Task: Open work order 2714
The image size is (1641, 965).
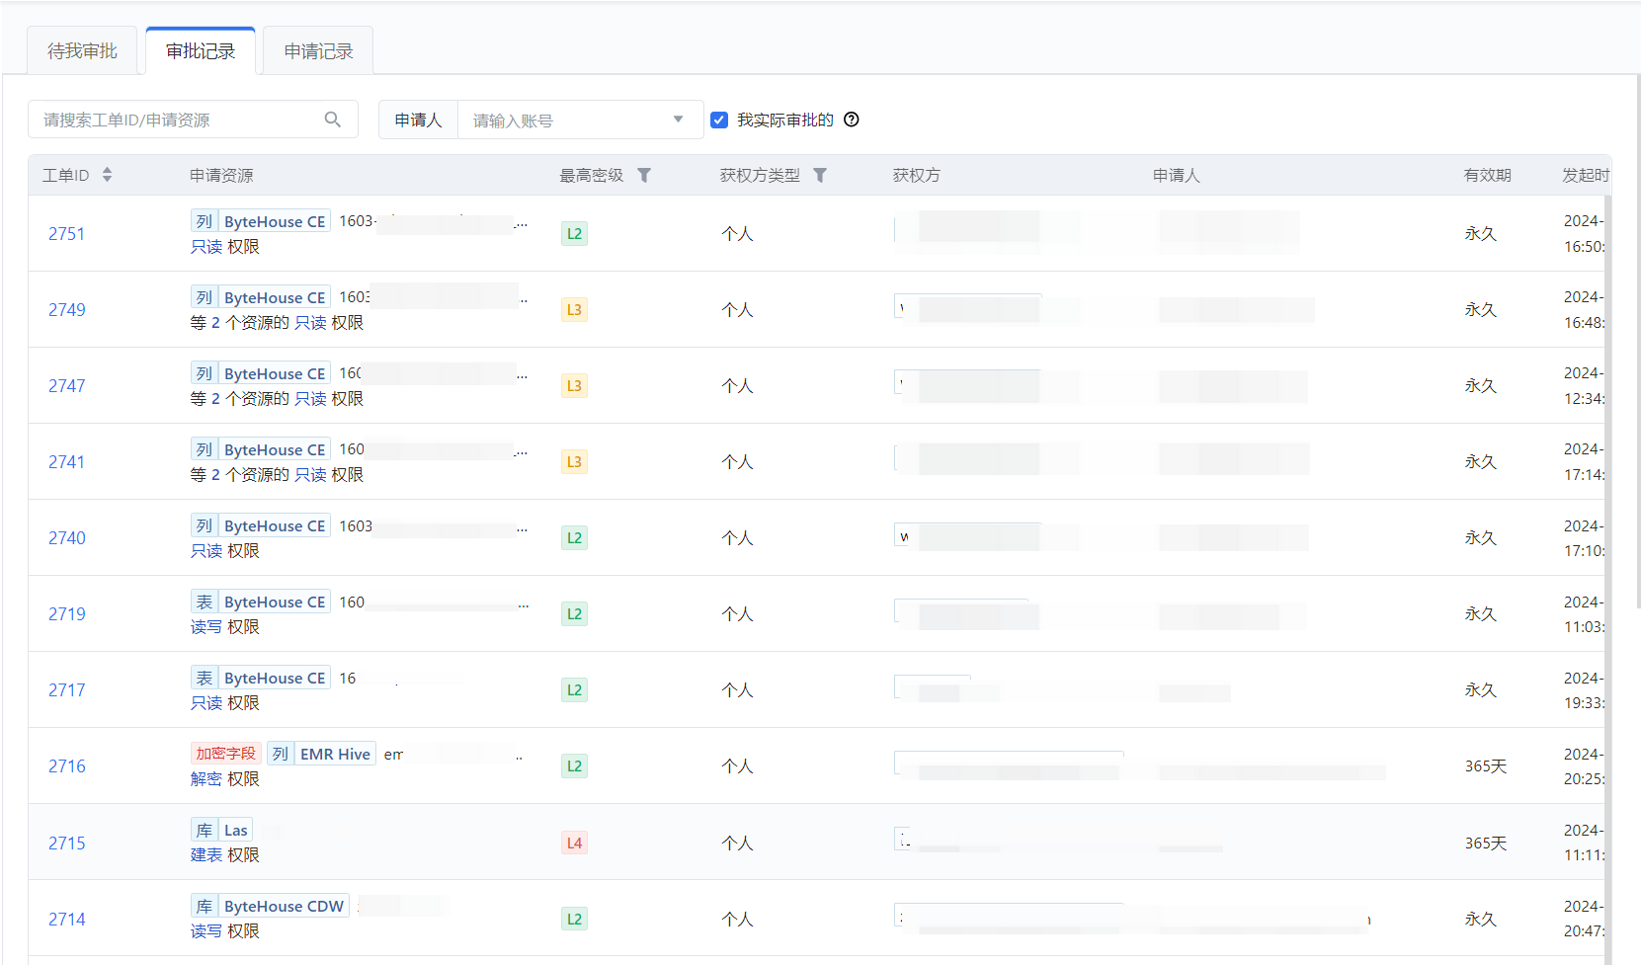Action: tap(66, 920)
